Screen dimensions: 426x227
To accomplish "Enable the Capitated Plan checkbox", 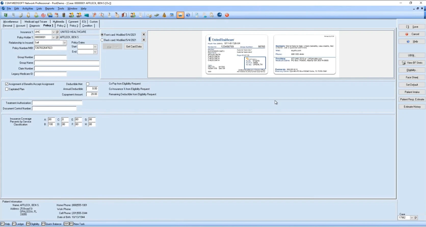I will [x=7, y=89].
